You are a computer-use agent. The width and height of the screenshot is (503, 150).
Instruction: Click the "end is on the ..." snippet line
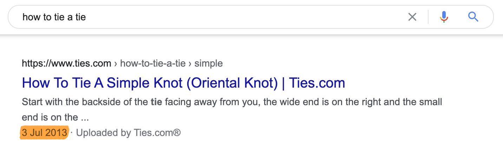(x=55, y=117)
